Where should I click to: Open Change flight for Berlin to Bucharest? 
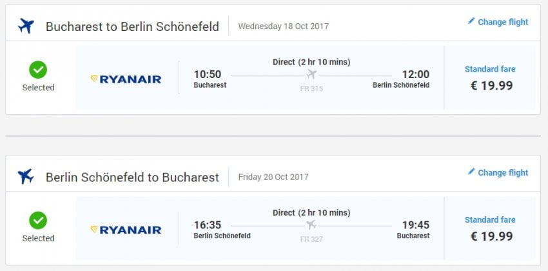(x=502, y=172)
